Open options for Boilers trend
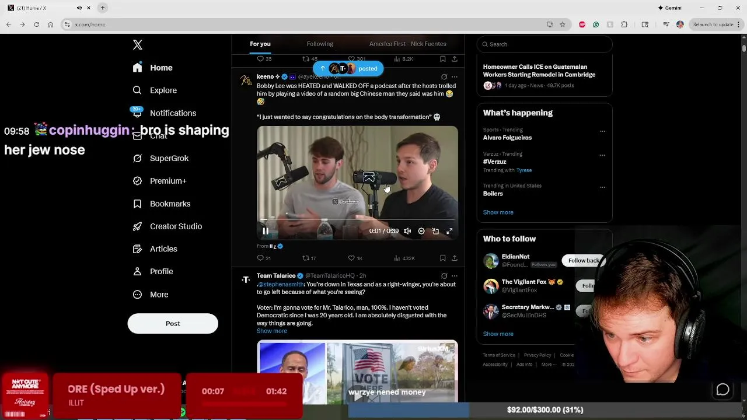Screen dimensions: 747x420 pos(602,187)
